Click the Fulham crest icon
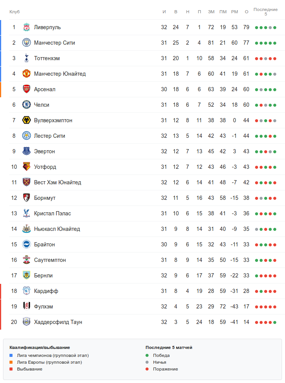285x383 pixels. pos(26,307)
